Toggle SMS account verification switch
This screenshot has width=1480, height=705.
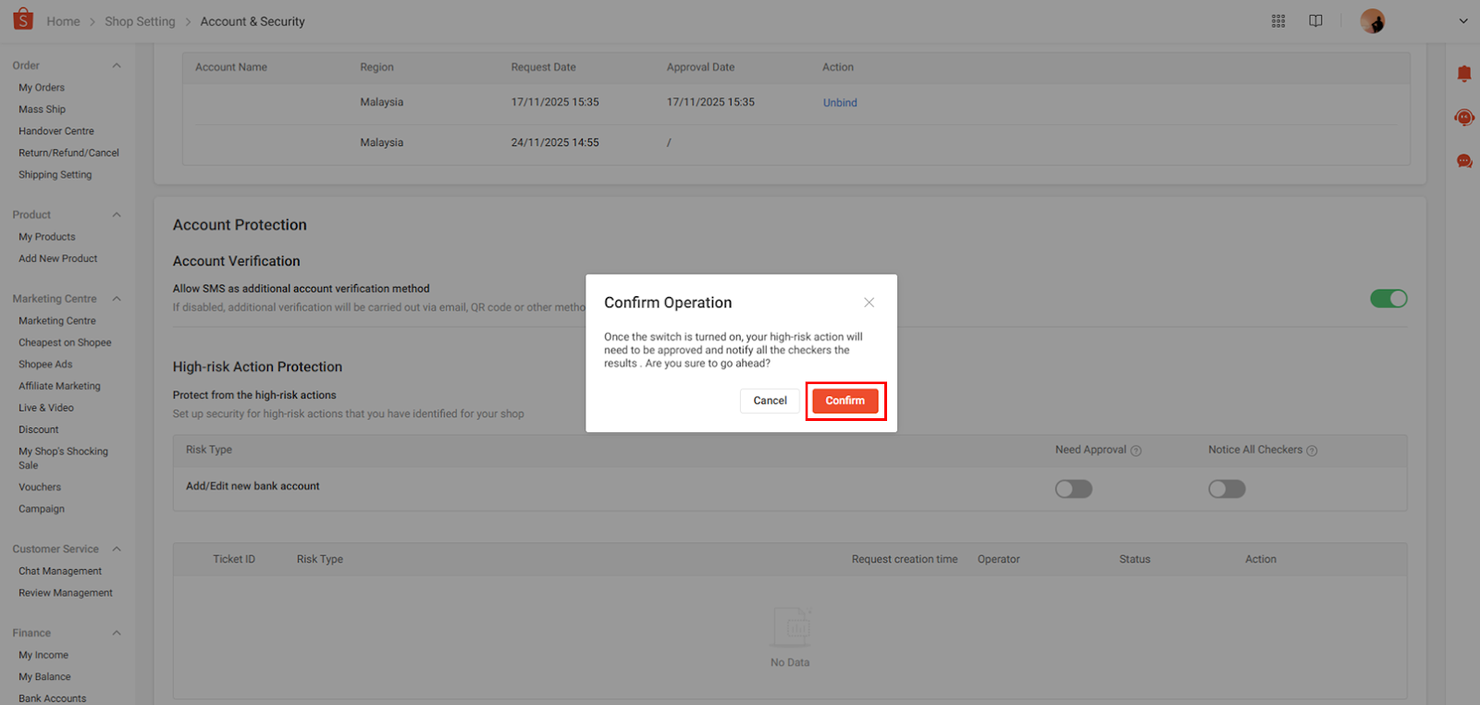[x=1388, y=299]
